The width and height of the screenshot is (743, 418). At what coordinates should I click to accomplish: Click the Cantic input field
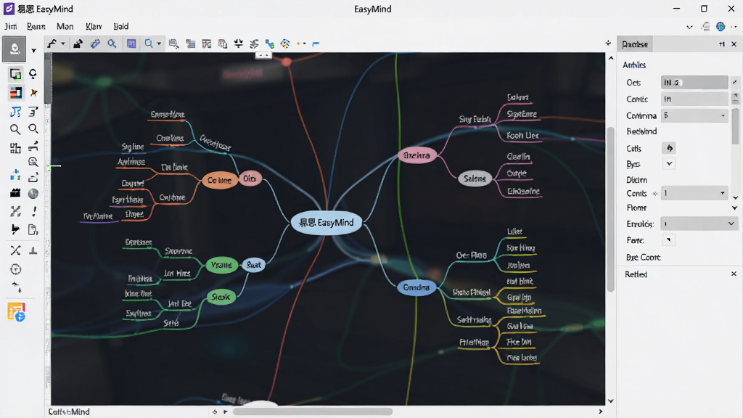click(694, 99)
